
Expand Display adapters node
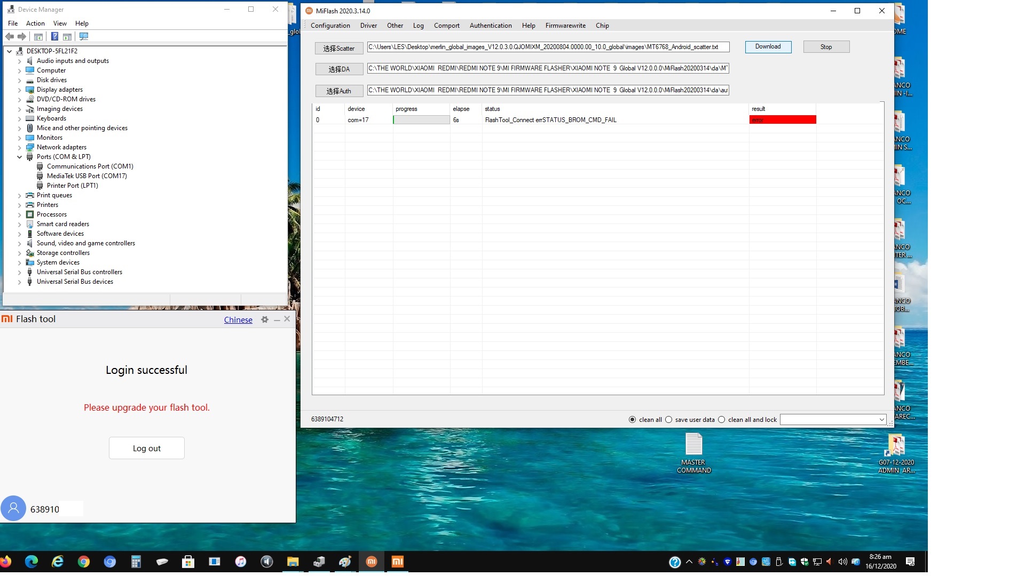pos(20,90)
